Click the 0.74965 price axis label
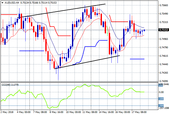 (164, 39)
